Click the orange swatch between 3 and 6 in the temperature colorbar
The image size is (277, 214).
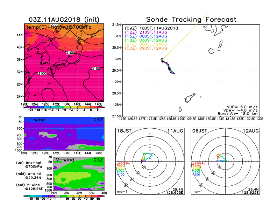point(87,107)
